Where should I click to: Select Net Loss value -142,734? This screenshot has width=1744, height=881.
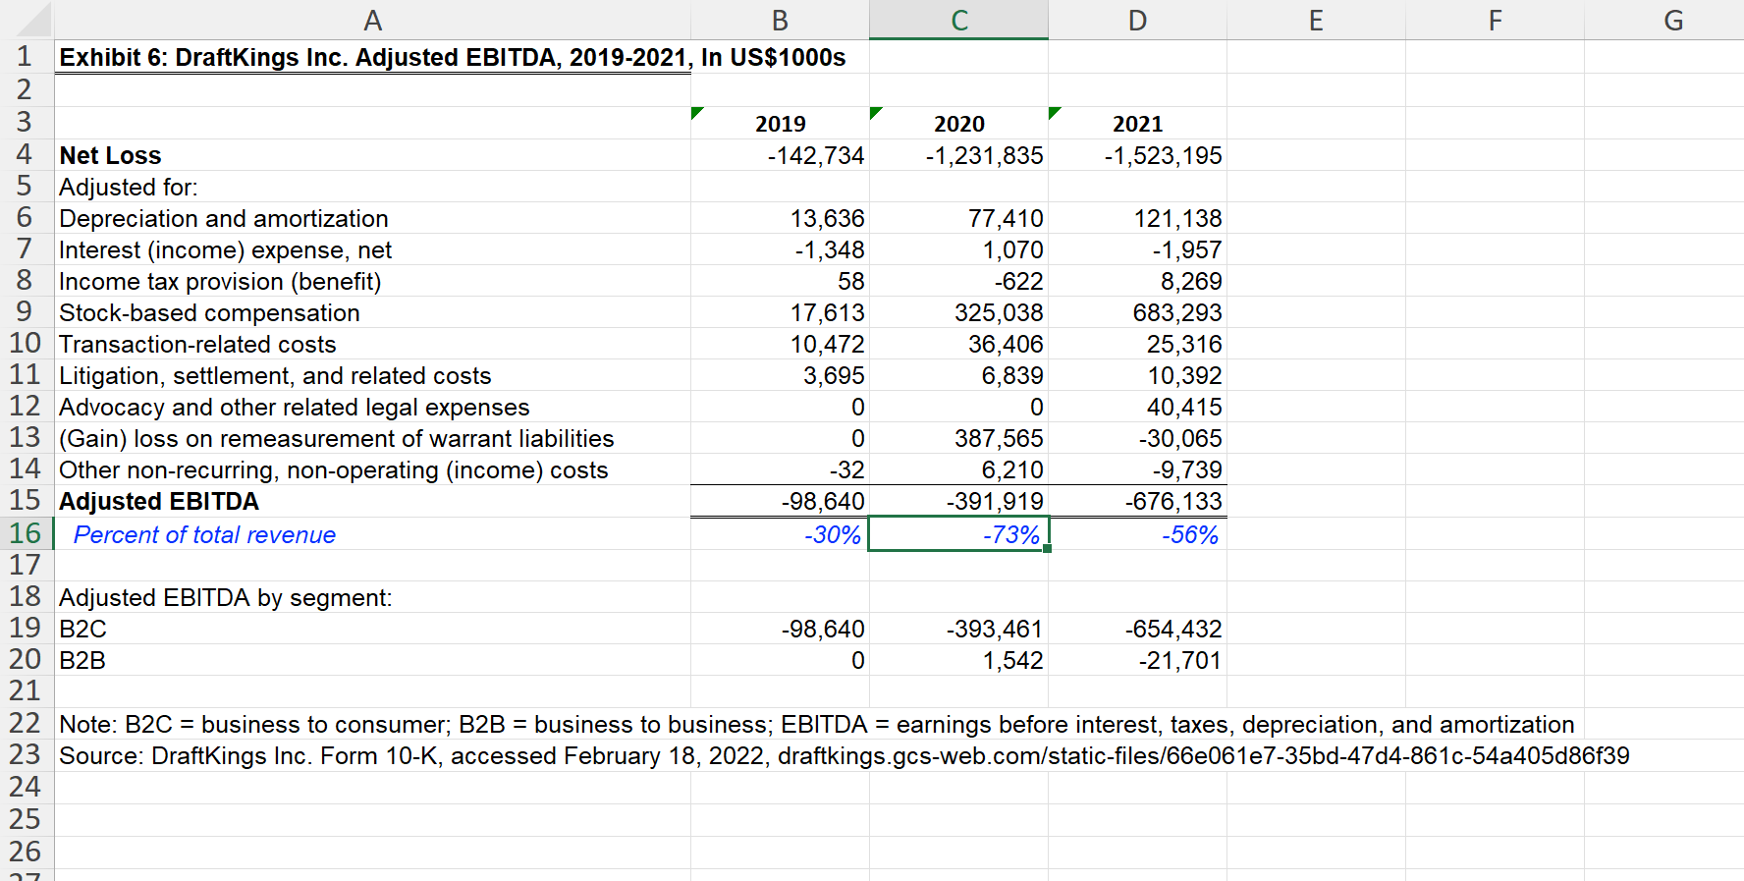[780, 155]
